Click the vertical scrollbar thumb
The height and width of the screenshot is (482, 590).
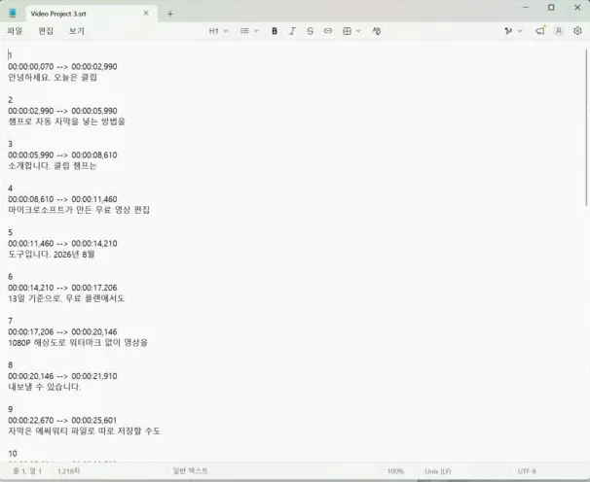click(586, 127)
